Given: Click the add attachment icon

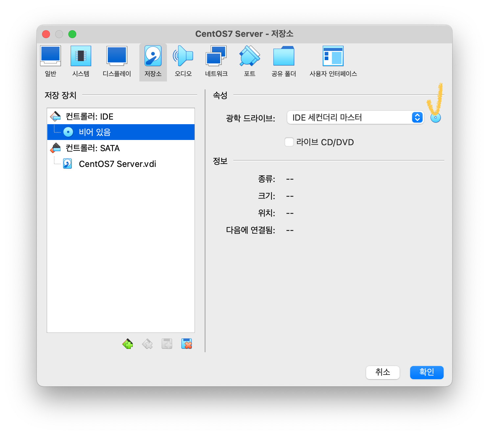Looking at the screenshot, I should point(167,344).
